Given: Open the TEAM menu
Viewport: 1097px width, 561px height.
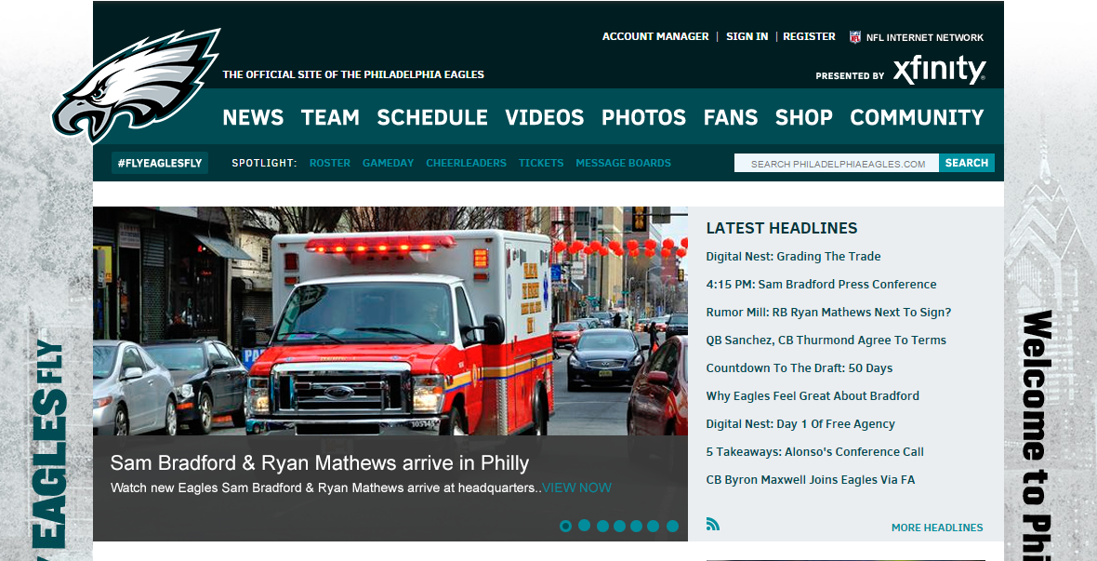Looking at the screenshot, I should click(330, 117).
